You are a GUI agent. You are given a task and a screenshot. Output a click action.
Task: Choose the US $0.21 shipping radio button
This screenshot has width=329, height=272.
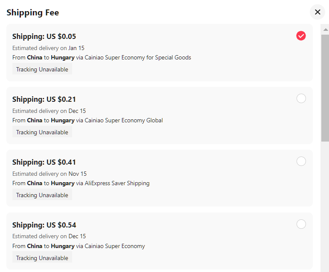[301, 99]
